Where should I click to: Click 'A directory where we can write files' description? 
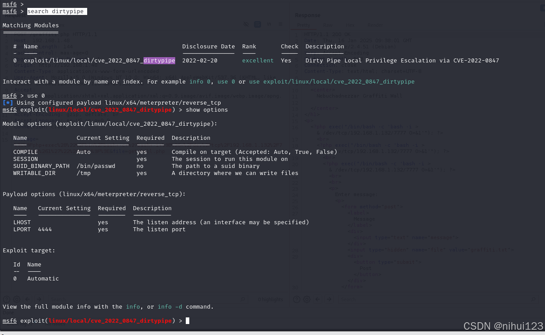coord(235,173)
